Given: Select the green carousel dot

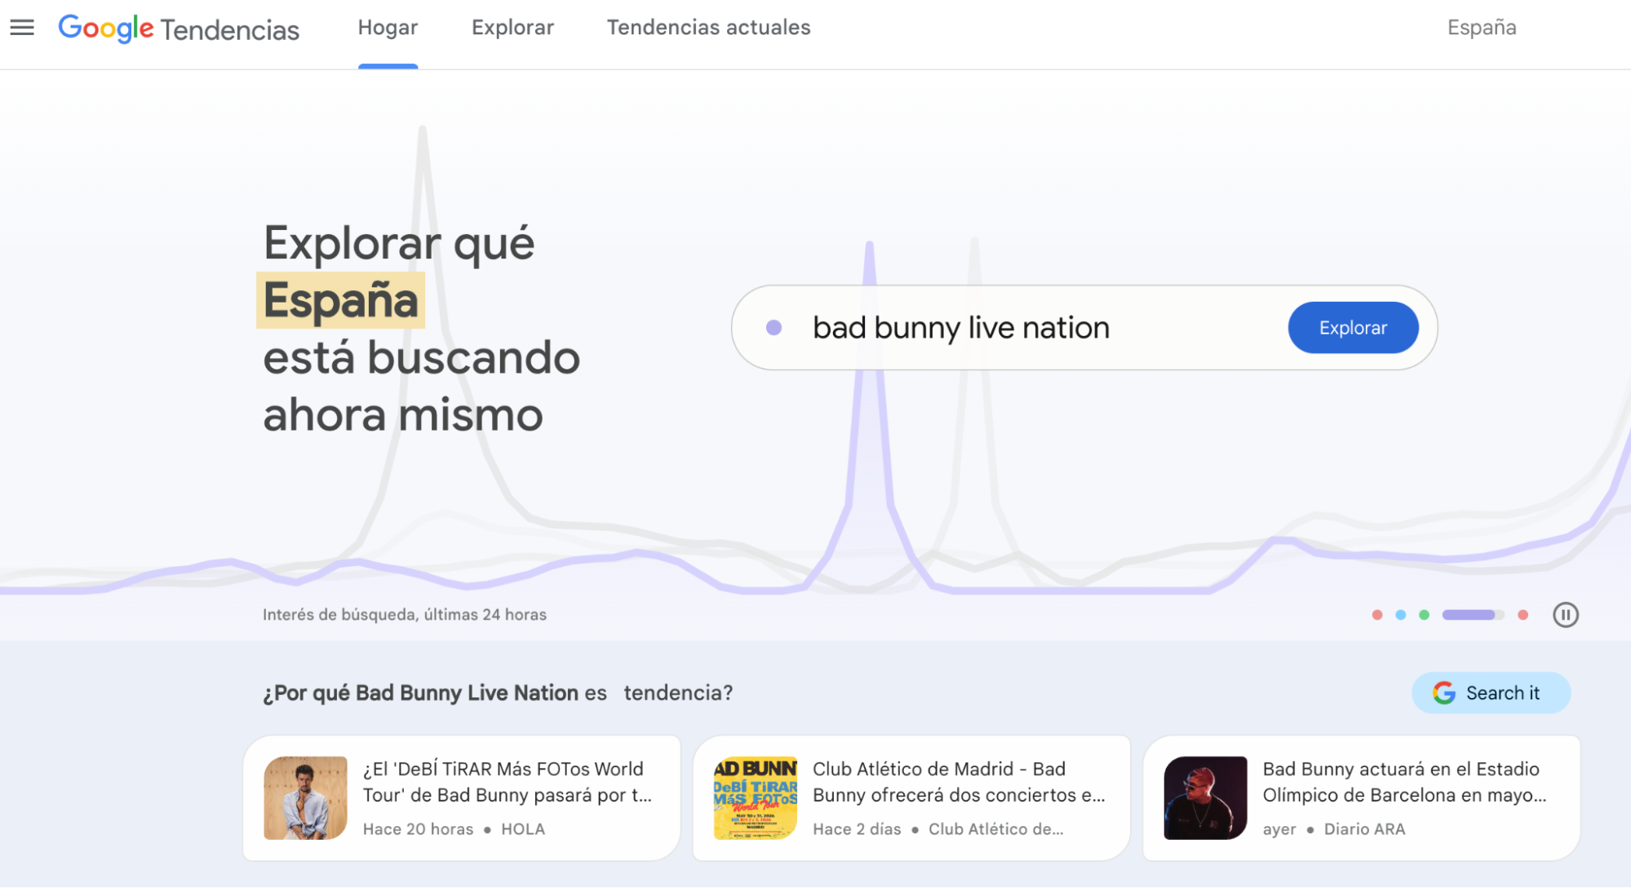Looking at the screenshot, I should click(x=1425, y=615).
